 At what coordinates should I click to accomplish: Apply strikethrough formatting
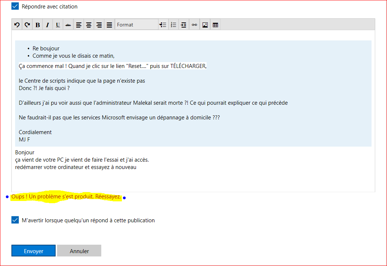click(x=68, y=25)
